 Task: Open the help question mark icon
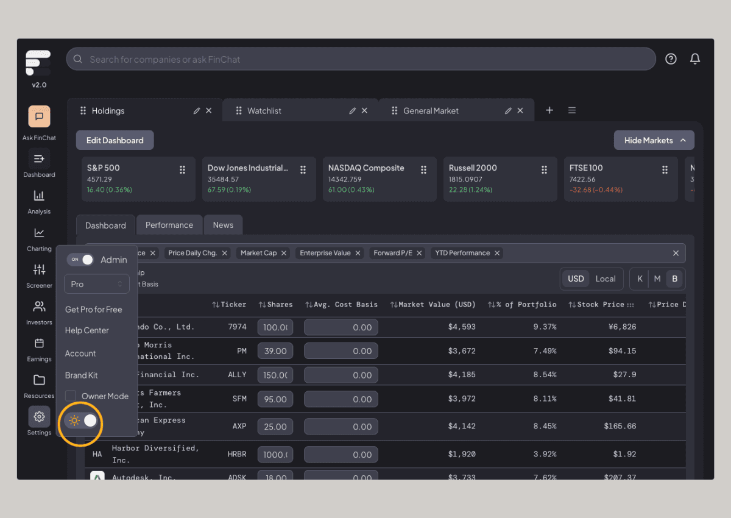tap(671, 59)
